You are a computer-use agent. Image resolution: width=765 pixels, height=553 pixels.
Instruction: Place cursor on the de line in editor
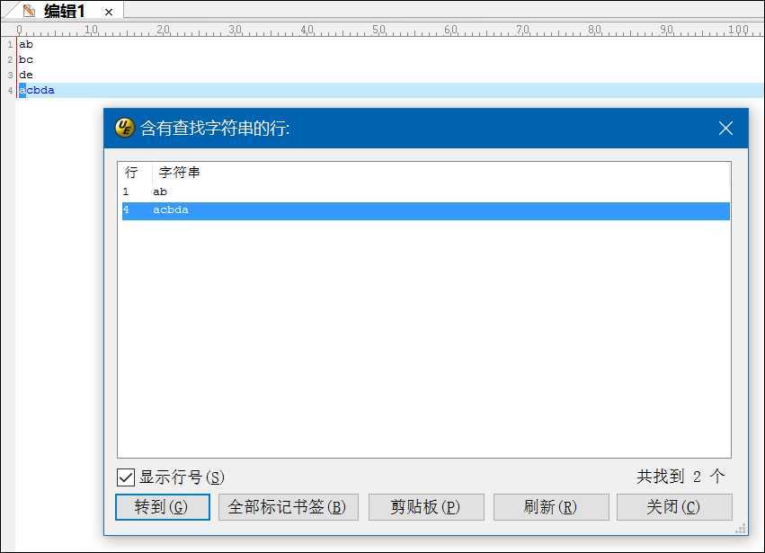point(26,74)
